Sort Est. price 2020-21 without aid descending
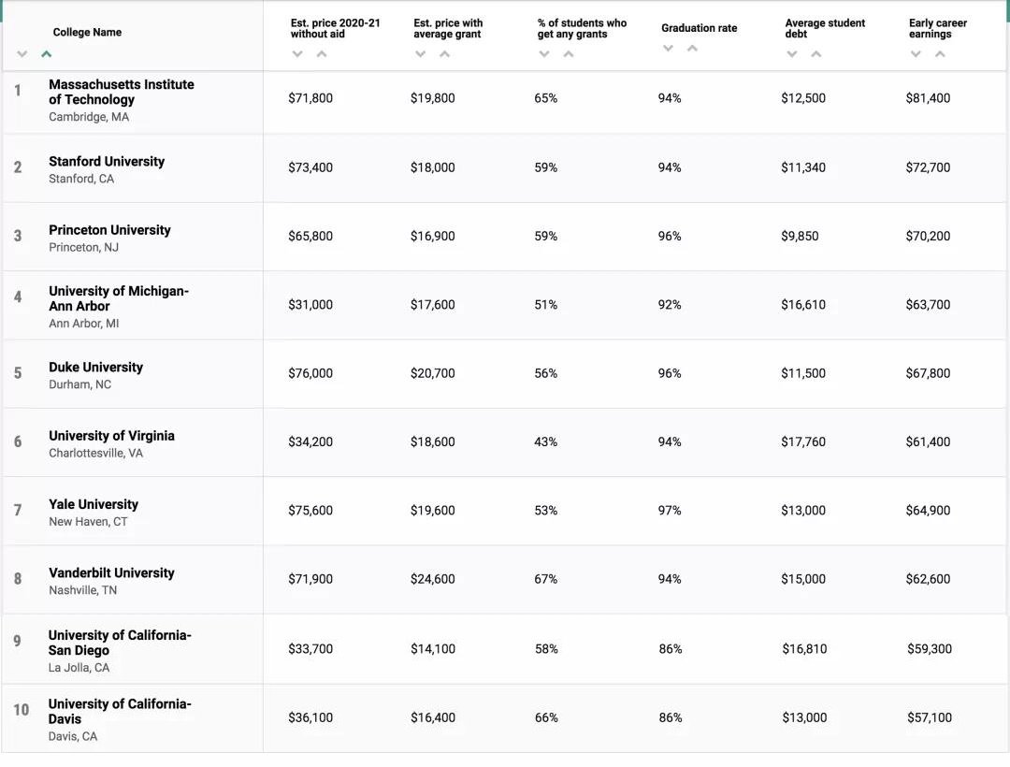 tap(297, 54)
